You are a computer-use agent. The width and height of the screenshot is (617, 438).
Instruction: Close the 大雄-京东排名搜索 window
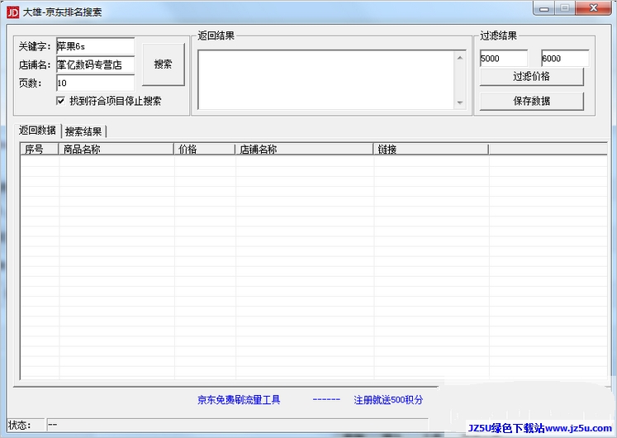[594, 8]
